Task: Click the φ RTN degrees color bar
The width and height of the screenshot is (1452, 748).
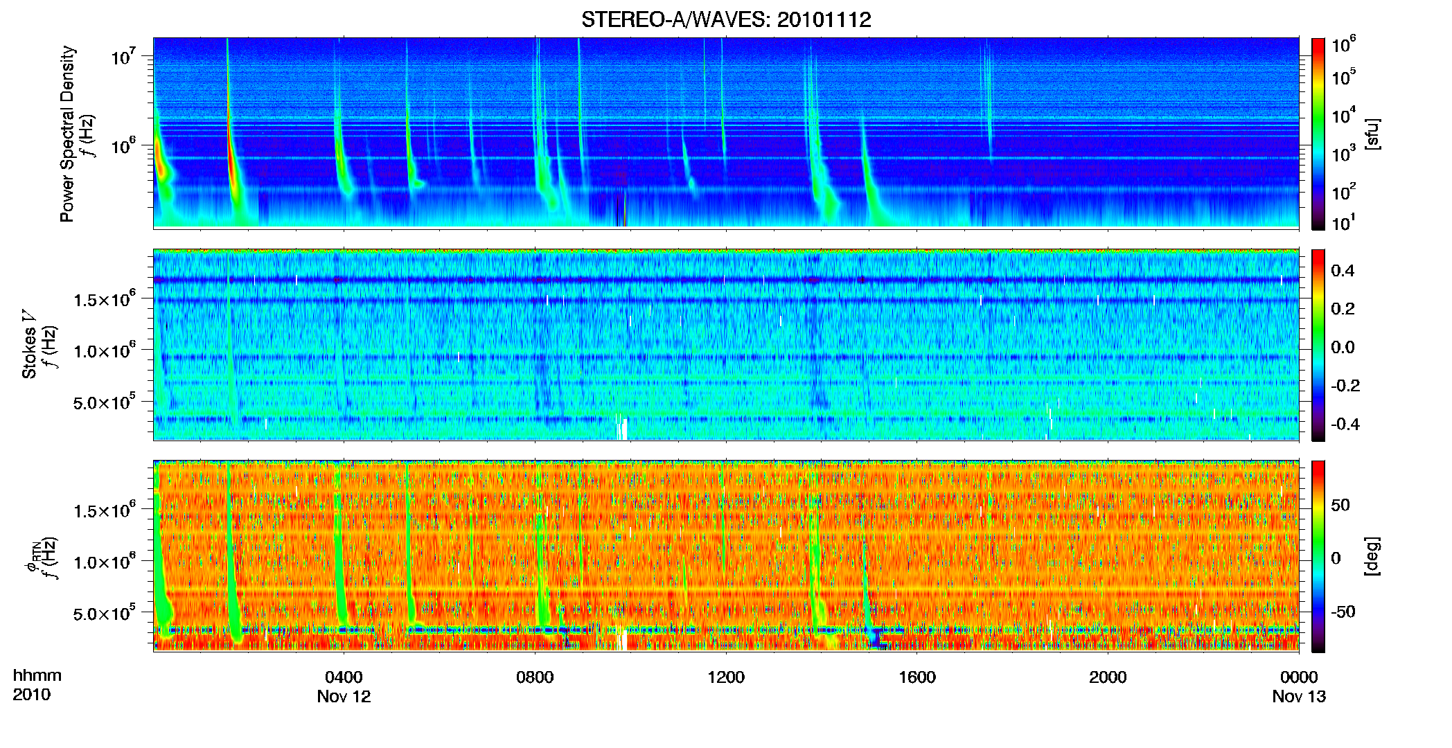Action: tap(1318, 556)
